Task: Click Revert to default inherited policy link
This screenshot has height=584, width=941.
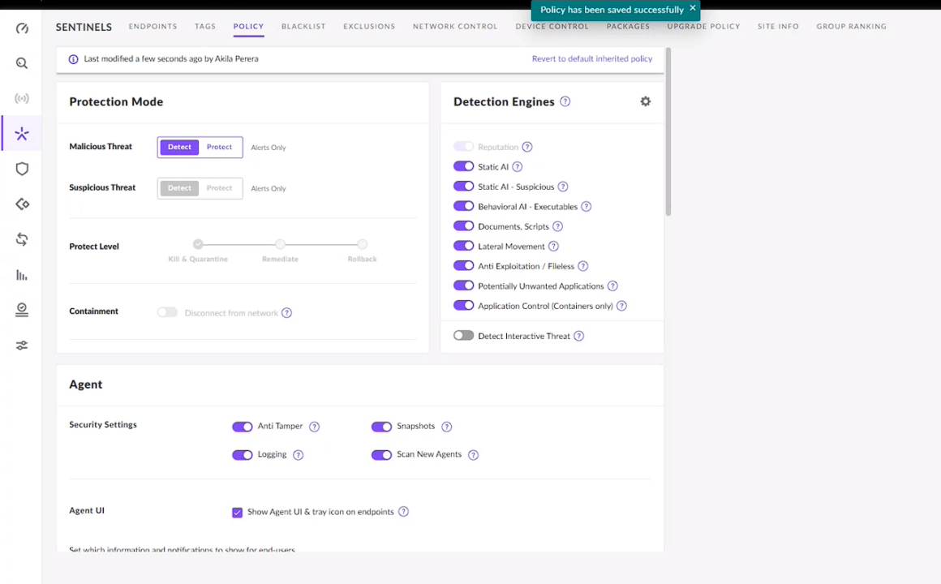Action: 592,58
